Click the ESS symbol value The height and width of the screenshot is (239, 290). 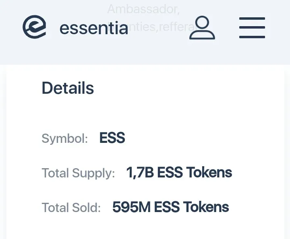tap(112, 138)
